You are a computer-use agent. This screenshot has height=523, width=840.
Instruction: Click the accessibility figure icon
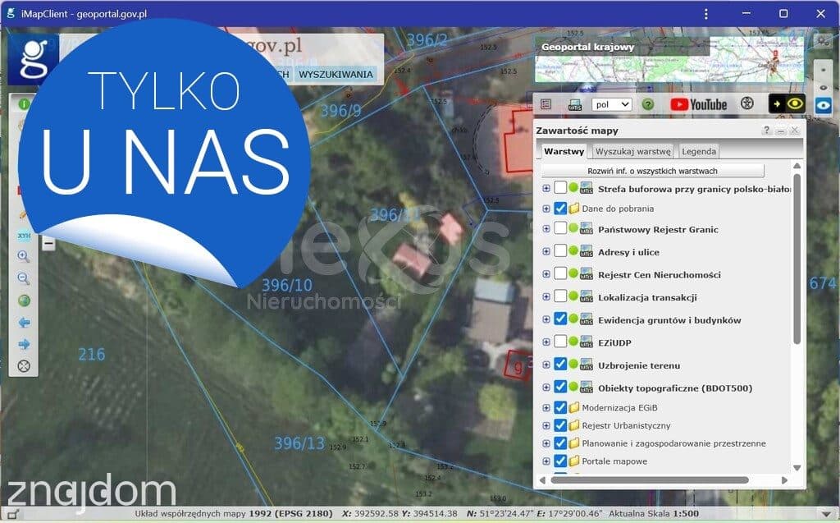pos(746,103)
